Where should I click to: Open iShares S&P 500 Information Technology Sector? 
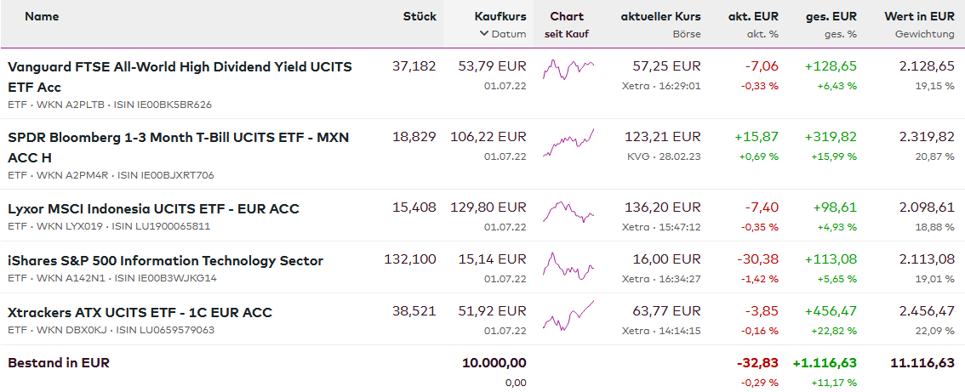165,260
